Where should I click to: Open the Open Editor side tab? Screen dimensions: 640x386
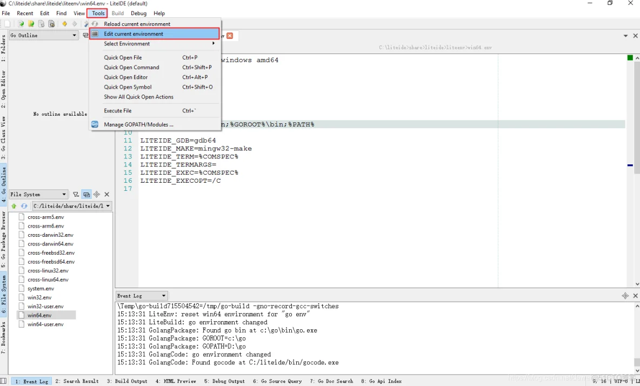coord(3,89)
